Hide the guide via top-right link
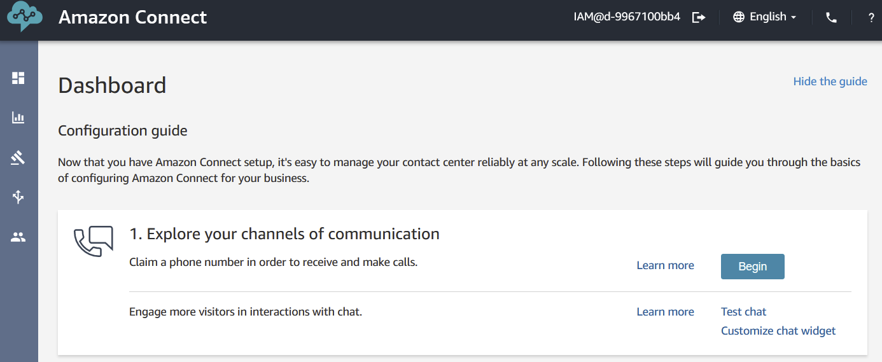The width and height of the screenshot is (882, 362). click(x=830, y=81)
